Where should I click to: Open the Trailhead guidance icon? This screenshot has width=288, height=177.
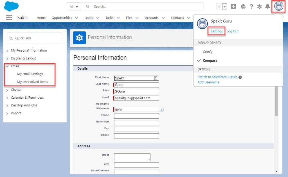pyautogui.click(x=243, y=7)
